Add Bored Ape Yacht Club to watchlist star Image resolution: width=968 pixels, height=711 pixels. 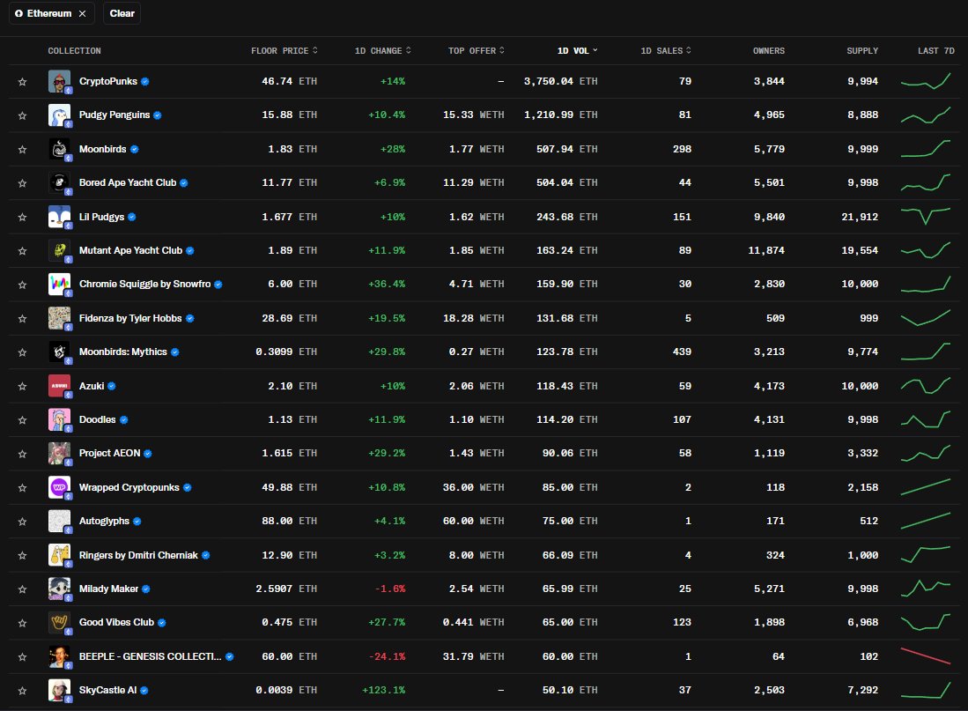click(x=22, y=183)
